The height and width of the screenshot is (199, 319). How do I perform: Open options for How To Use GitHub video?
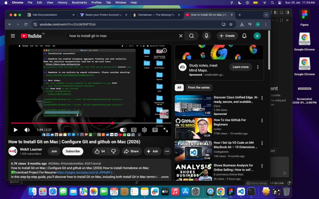tap(262, 120)
